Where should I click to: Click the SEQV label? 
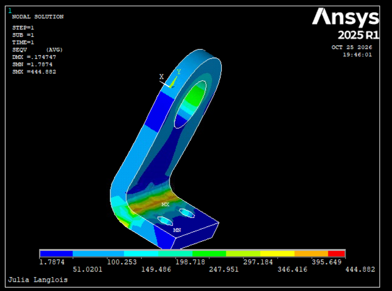pyautogui.click(x=20, y=50)
